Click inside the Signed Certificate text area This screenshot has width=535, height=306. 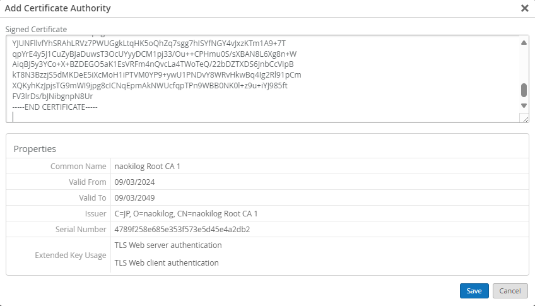tap(262, 79)
